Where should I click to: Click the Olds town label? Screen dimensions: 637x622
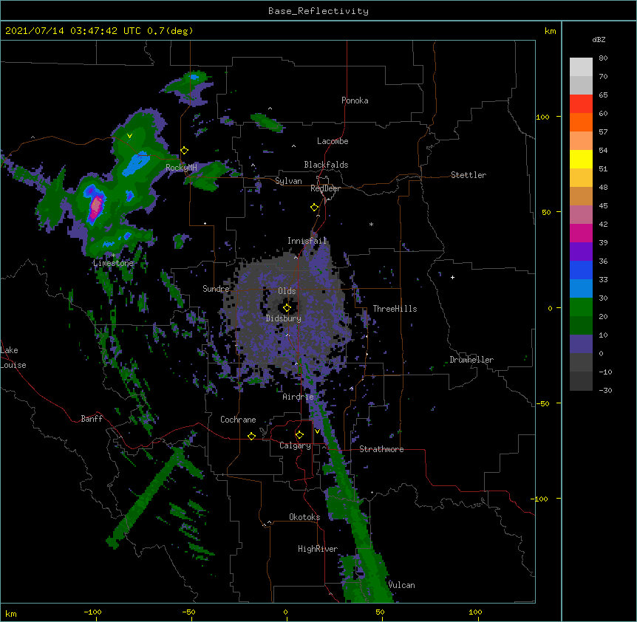287,291
